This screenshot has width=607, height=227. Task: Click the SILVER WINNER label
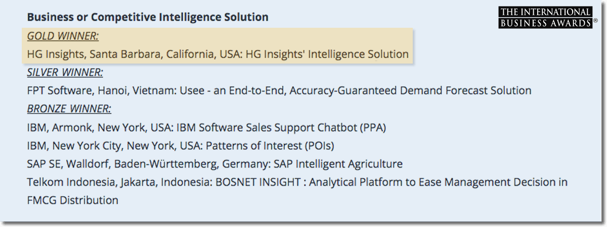coord(65,73)
